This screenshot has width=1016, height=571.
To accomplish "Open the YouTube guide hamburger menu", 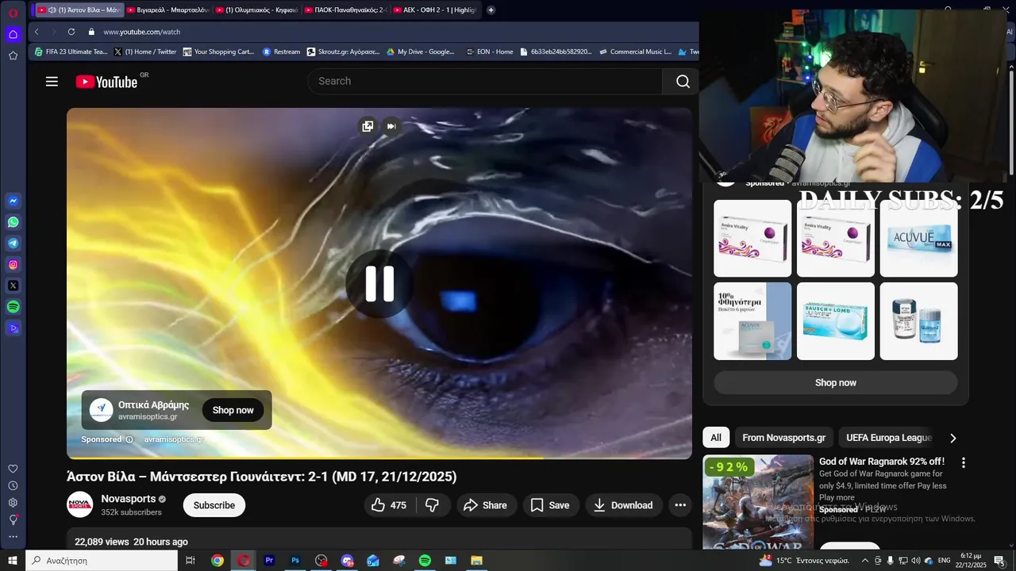I will click(x=52, y=81).
